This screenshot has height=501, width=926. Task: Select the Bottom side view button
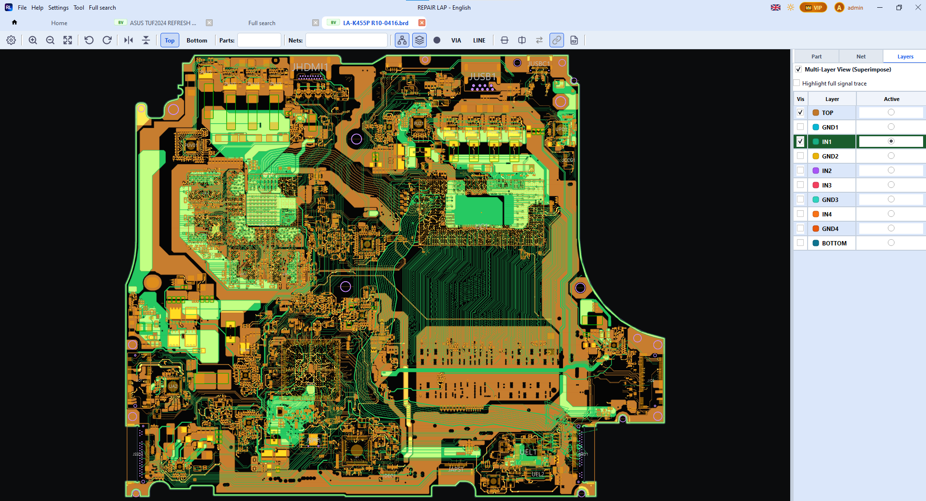click(197, 41)
